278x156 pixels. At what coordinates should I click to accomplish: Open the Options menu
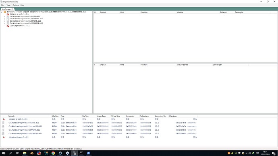pyautogui.click(x=16, y=5)
